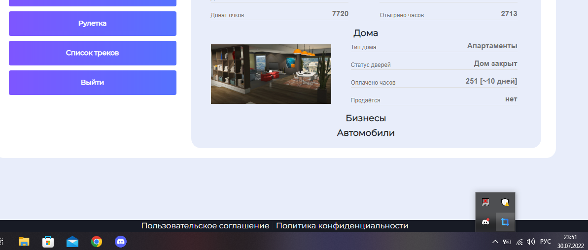Expand the Бизнесы section heading

[x=366, y=118]
